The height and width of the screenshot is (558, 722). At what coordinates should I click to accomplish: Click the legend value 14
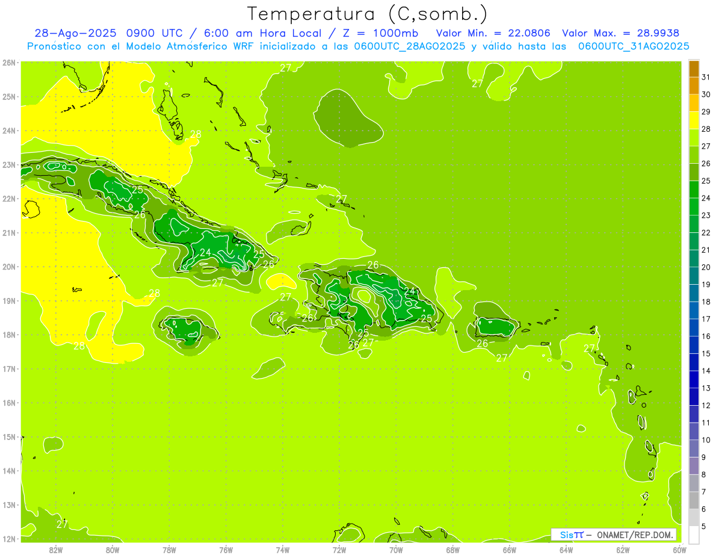706,371
